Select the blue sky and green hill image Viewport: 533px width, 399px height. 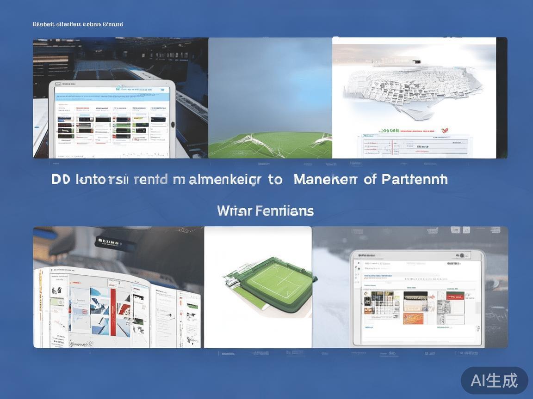coord(270,98)
